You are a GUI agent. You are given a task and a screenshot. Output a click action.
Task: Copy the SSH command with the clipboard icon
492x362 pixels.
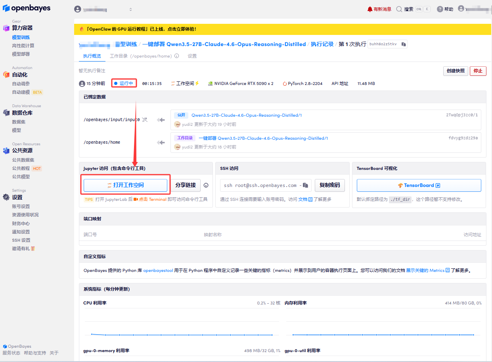click(305, 185)
